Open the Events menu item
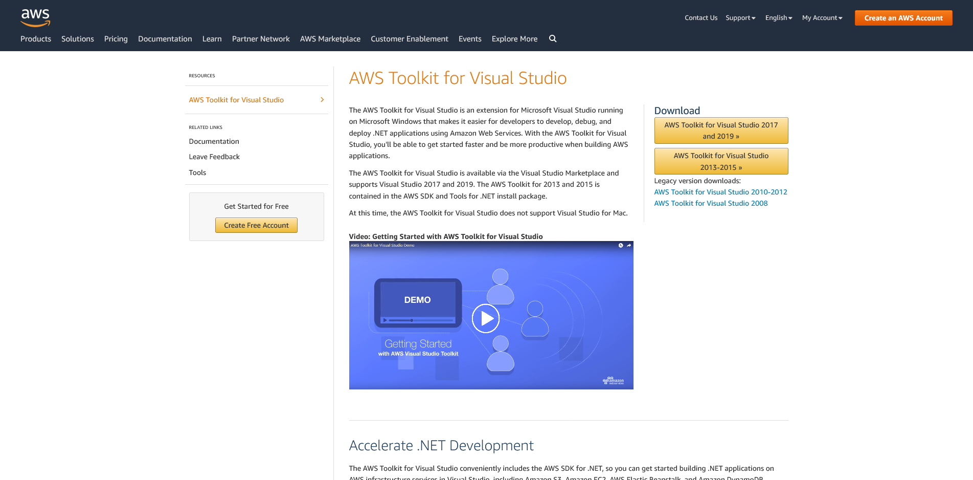Image resolution: width=973 pixels, height=480 pixels. click(x=470, y=39)
